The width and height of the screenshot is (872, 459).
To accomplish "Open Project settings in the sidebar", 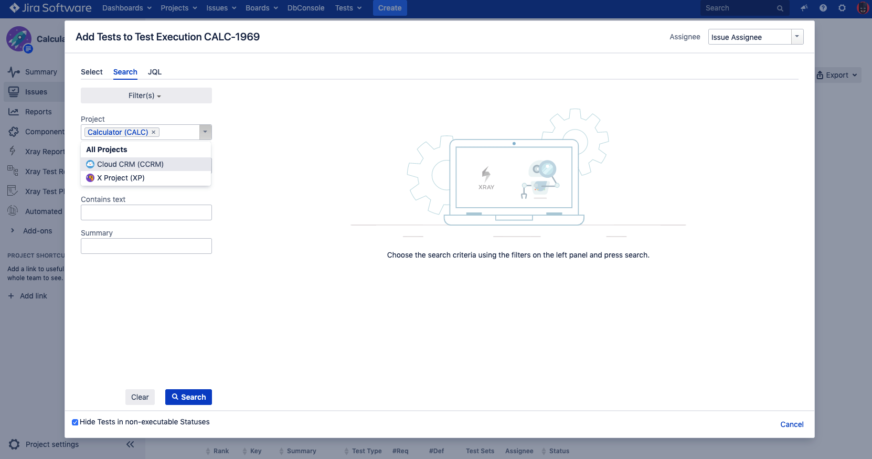I will point(52,444).
